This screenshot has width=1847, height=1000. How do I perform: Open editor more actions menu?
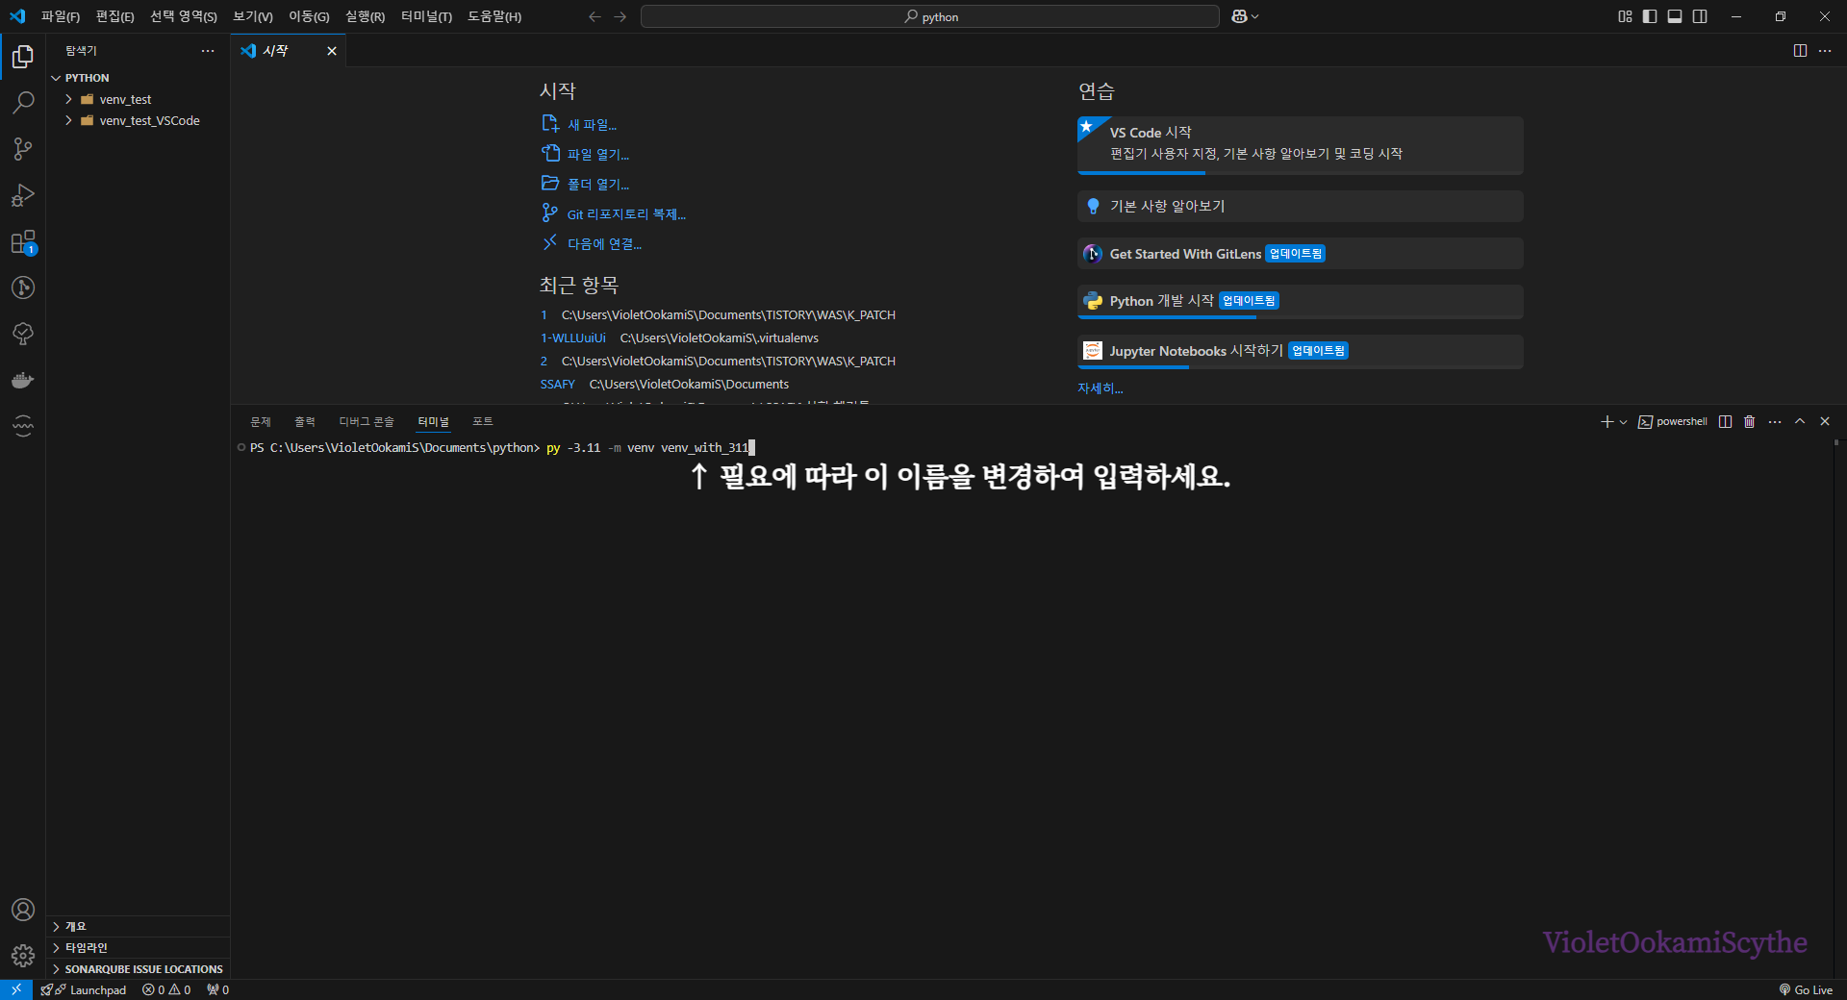point(1825,50)
